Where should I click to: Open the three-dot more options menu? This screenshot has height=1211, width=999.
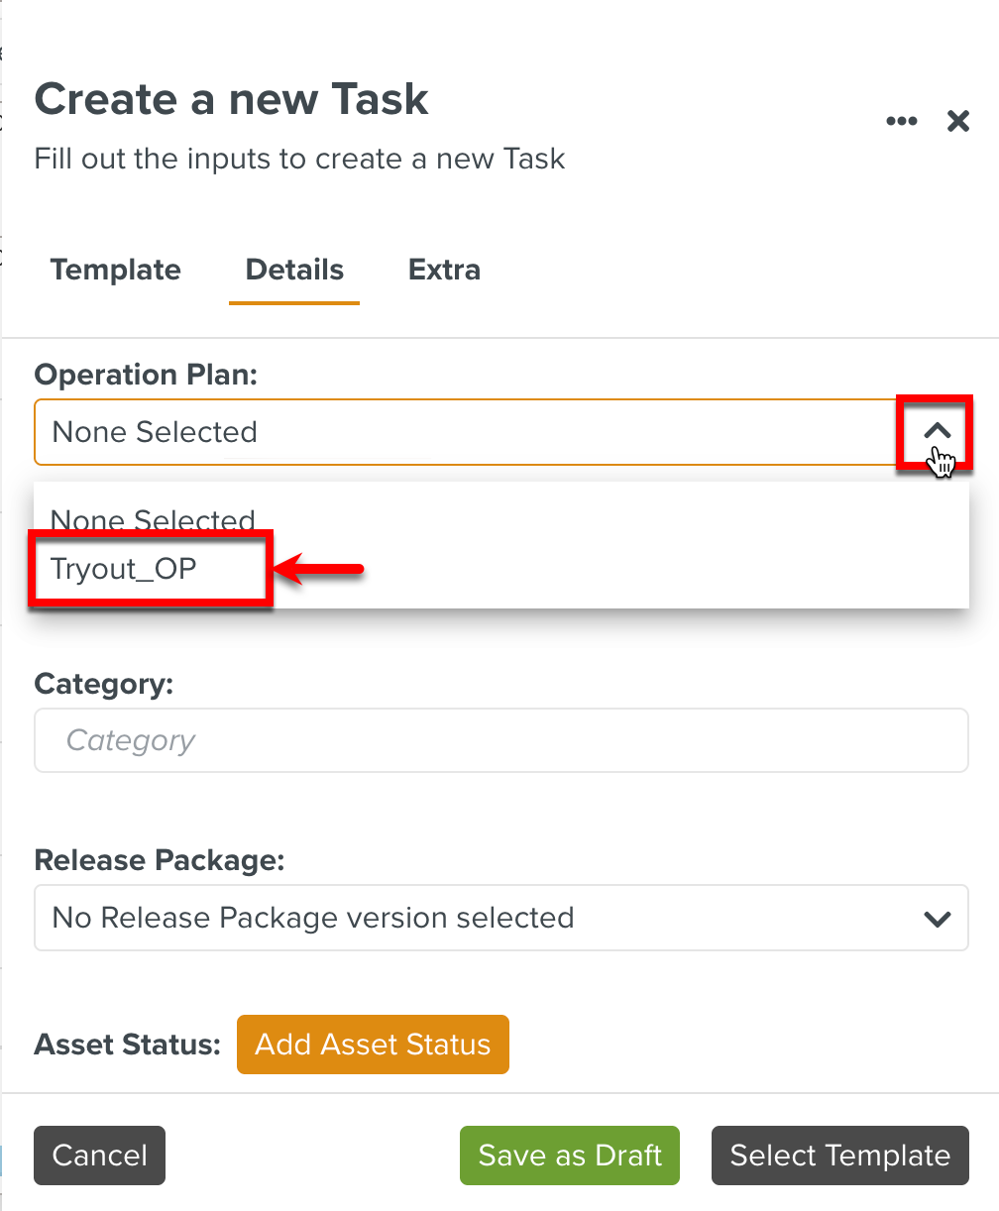(901, 121)
